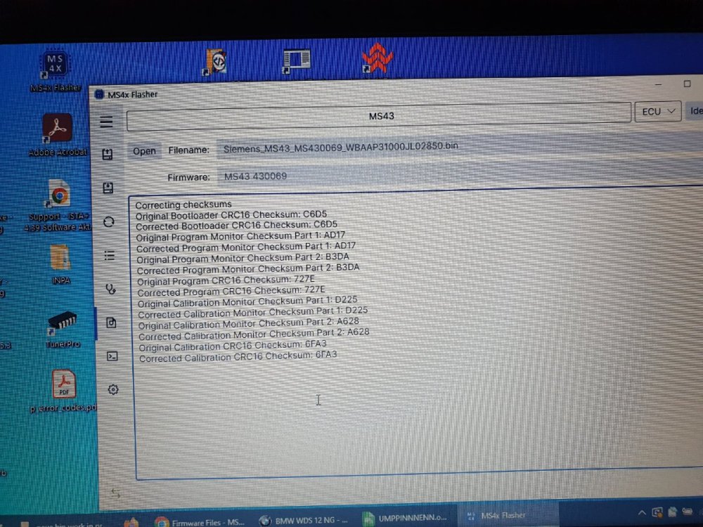Image resolution: width=703 pixels, height=527 pixels.
Task: Click the write-to-ECU sidebar icon with down arrow
Action: click(x=108, y=188)
